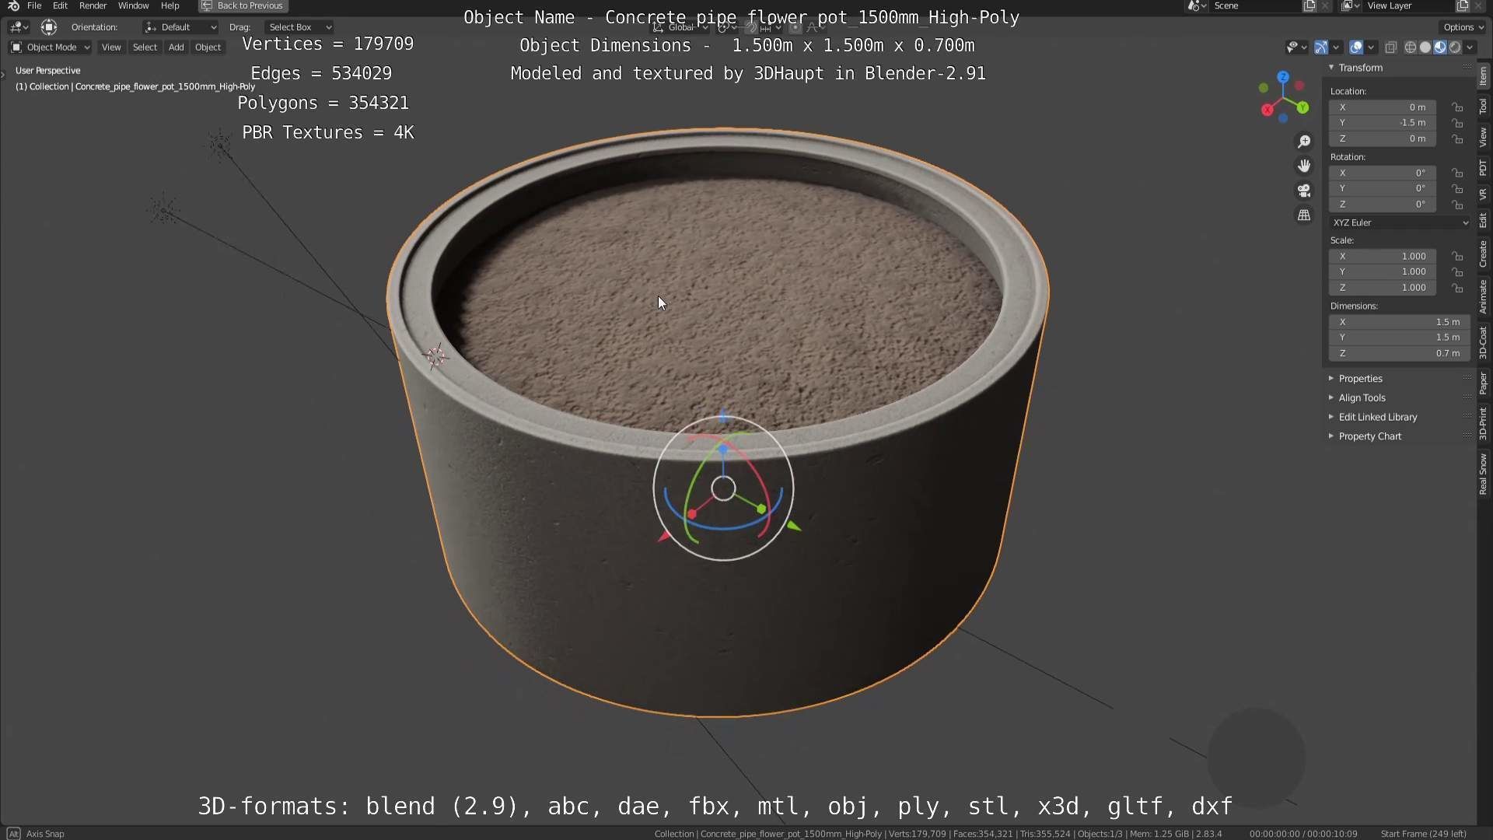Click the Scene name field
Screen dimensions: 1493x840
[1255, 5]
